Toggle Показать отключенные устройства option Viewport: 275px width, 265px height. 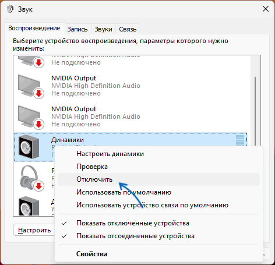coord(158,223)
